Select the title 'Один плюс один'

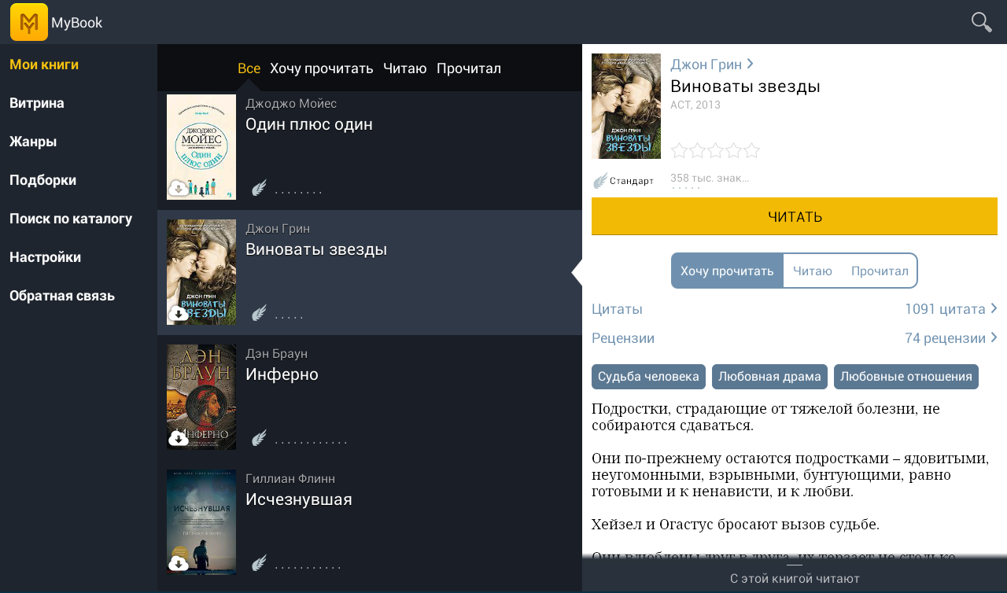(309, 124)
